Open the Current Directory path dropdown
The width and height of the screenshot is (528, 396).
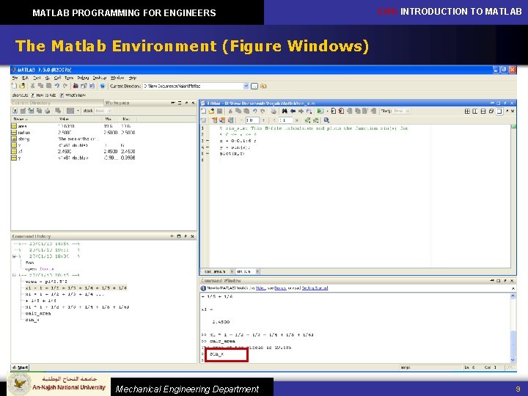click(246, 87)
